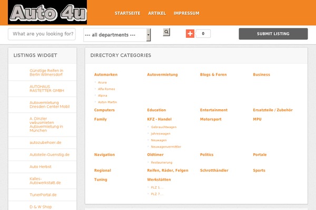
Task: Select the Restaurierung subcategory
Action: 162,162
